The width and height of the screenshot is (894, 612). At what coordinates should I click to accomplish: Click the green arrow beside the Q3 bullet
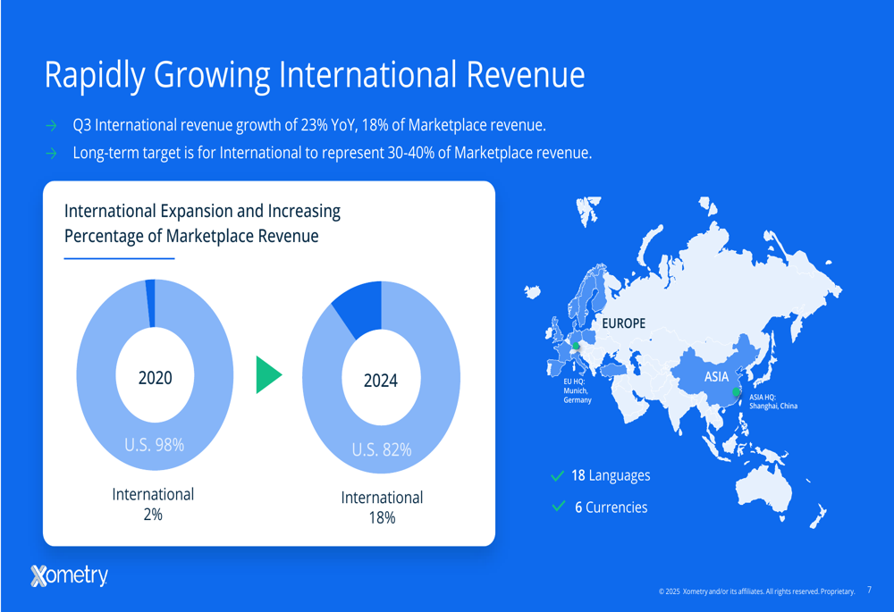[x=53, y=125]
